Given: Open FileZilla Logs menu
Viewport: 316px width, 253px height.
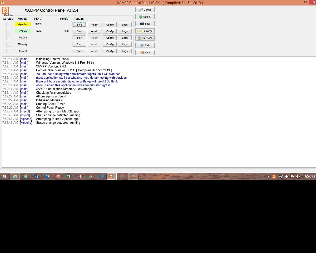Looking at the screenshot, I should pos(125,38).
